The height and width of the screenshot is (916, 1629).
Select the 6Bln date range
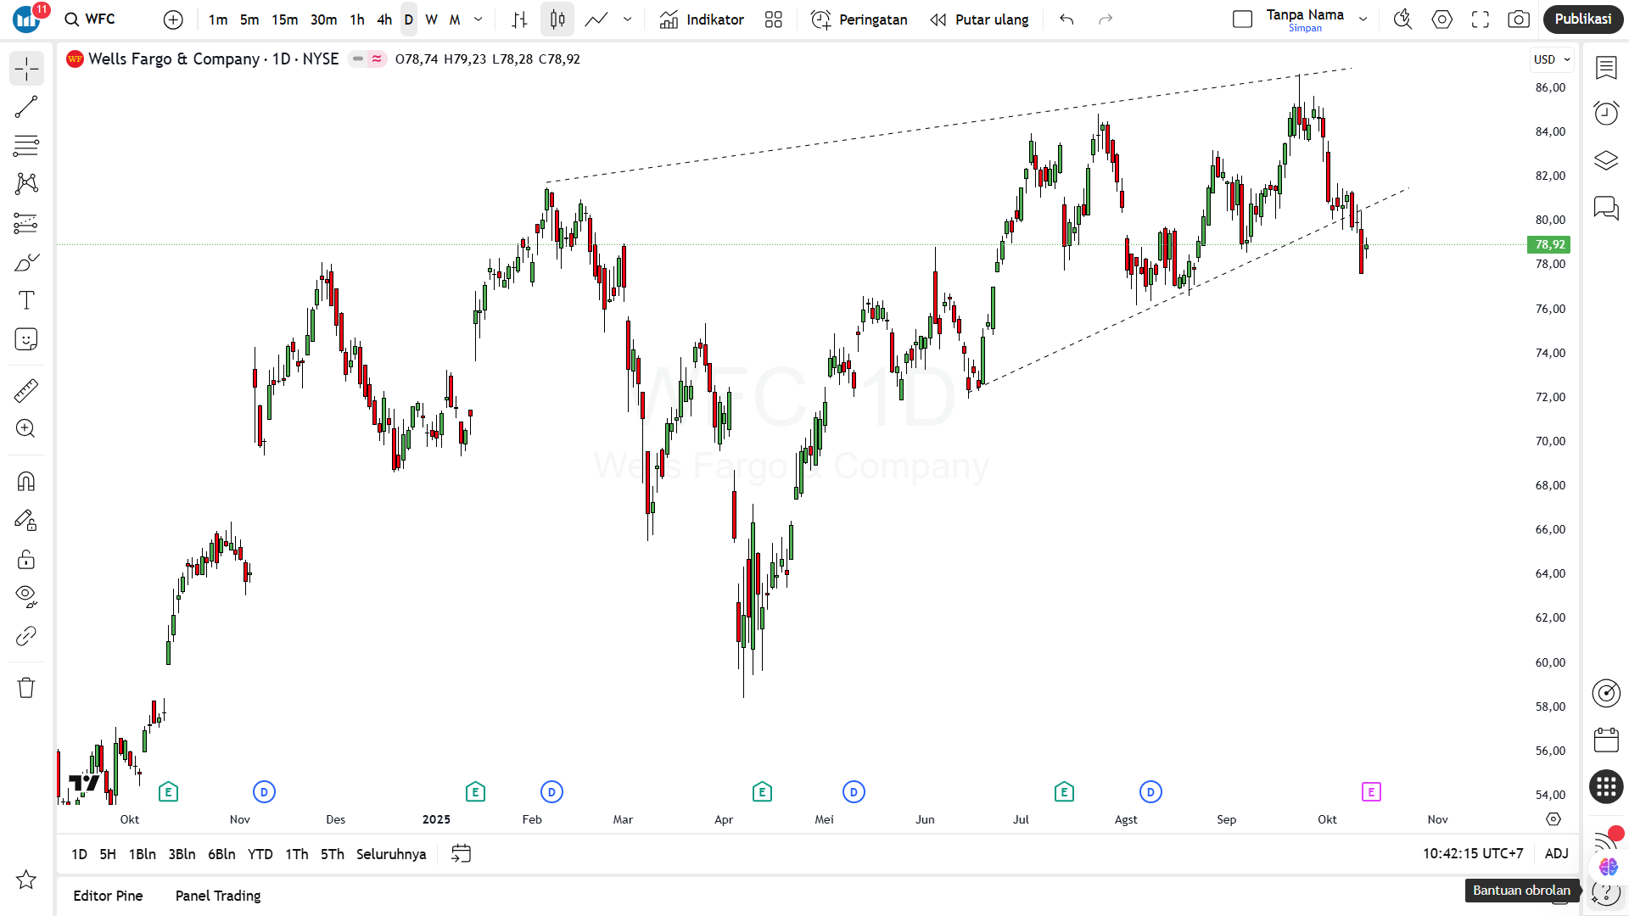pos(221,854)
